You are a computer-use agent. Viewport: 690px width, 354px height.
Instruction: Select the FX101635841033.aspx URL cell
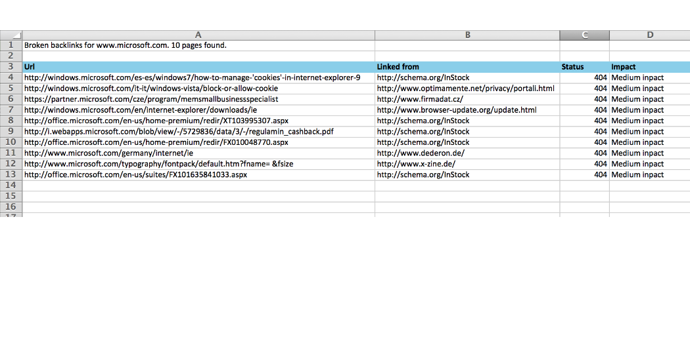coord(198,174)
